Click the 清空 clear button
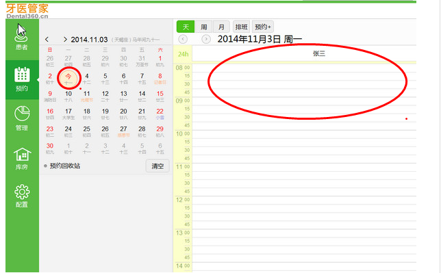The height and width of the screenshot is (273, 441). pos(157,166)
